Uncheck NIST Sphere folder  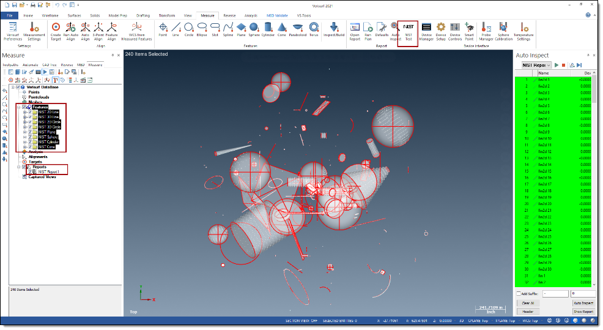click(30, 137)
